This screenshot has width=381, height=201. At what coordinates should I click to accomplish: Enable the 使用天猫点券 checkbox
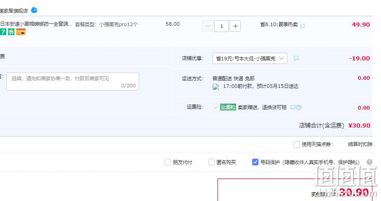tap(296, 144)
